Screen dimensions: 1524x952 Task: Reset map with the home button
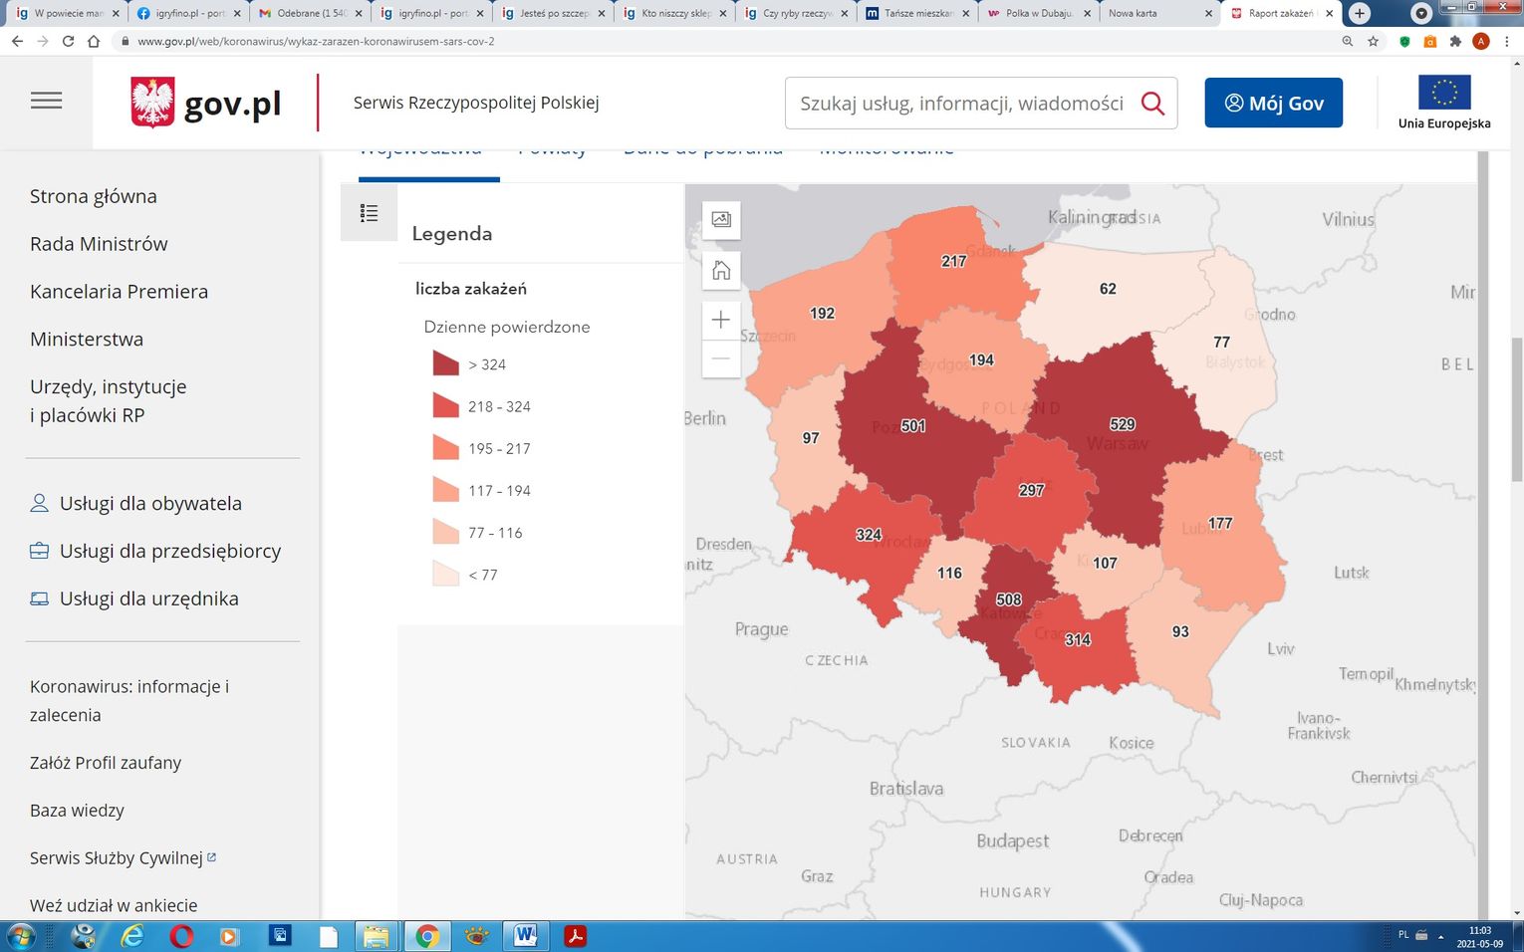point(721,270)
